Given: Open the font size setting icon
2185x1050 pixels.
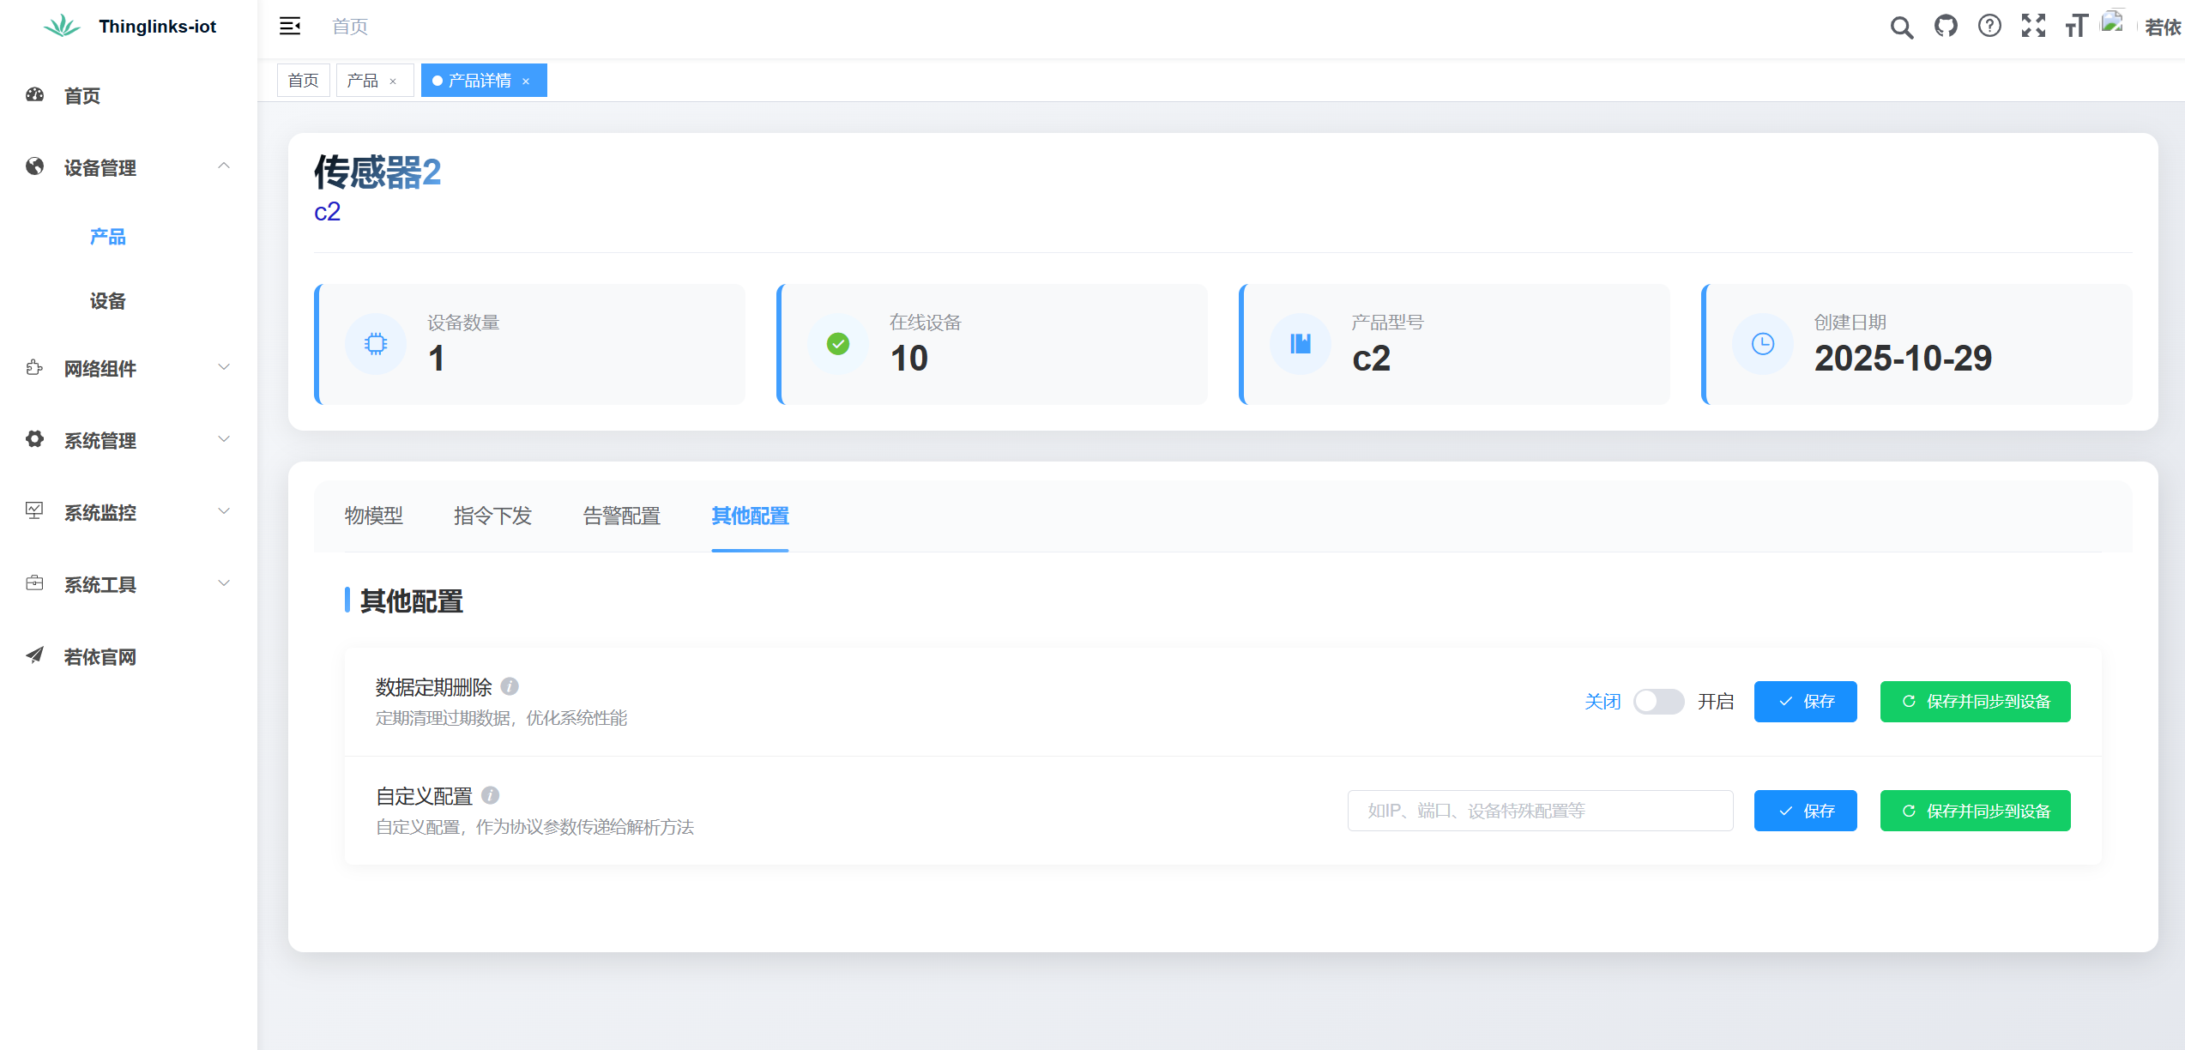Looking at the screenshot, I should [2076, 27].
